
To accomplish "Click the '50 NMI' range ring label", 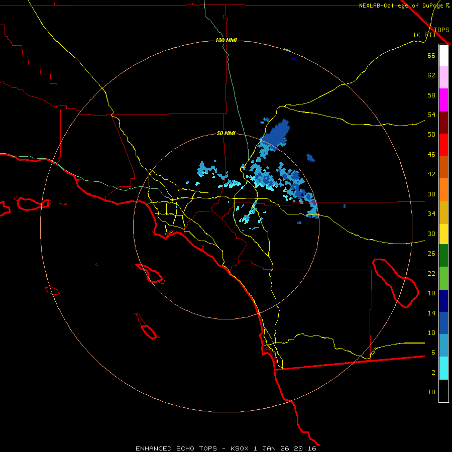I will pyautogui.click(x=226, y=133).
